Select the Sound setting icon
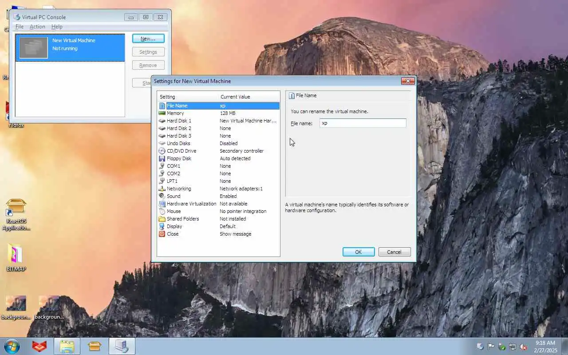This screenshot has height=355, width=568. (162, 196)
